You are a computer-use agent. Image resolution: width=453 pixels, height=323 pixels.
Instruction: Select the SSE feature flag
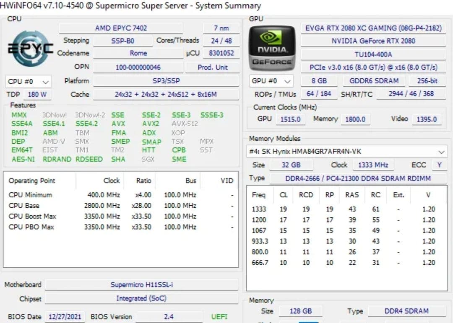coord(118,115)
